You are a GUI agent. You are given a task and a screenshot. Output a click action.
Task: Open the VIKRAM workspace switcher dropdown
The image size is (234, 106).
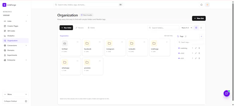(x=16, y=15)
